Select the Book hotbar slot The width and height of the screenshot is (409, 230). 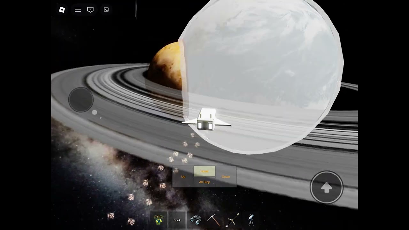pyautogui.click(x=177, y=220)
